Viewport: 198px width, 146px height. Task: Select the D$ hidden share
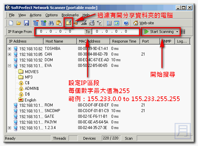(x=27, y=94)
